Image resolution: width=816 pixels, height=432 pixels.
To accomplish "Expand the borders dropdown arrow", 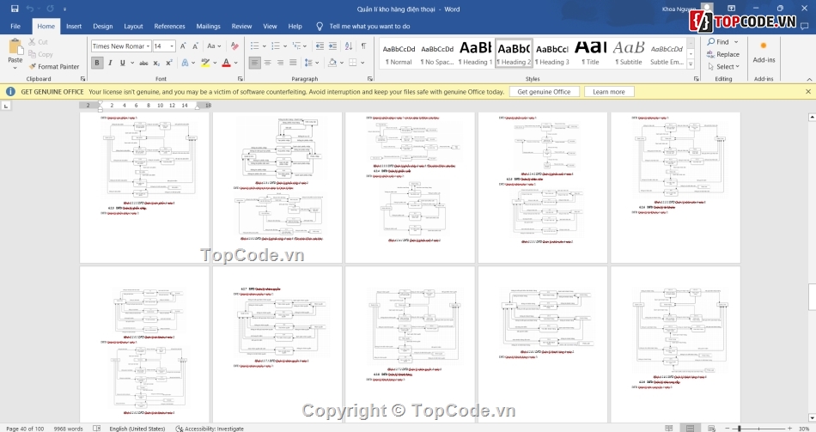I will (x=362, y=63).
